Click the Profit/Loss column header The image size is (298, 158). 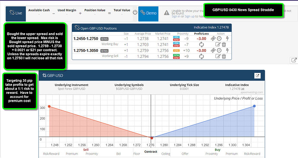[201, 34]
